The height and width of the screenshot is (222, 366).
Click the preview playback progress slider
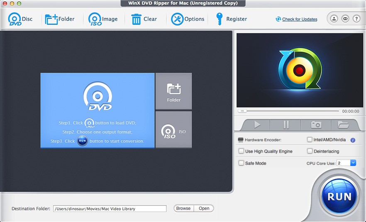288,111
